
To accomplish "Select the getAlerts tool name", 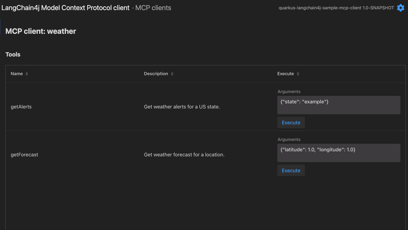I will [x=21, y=107].
